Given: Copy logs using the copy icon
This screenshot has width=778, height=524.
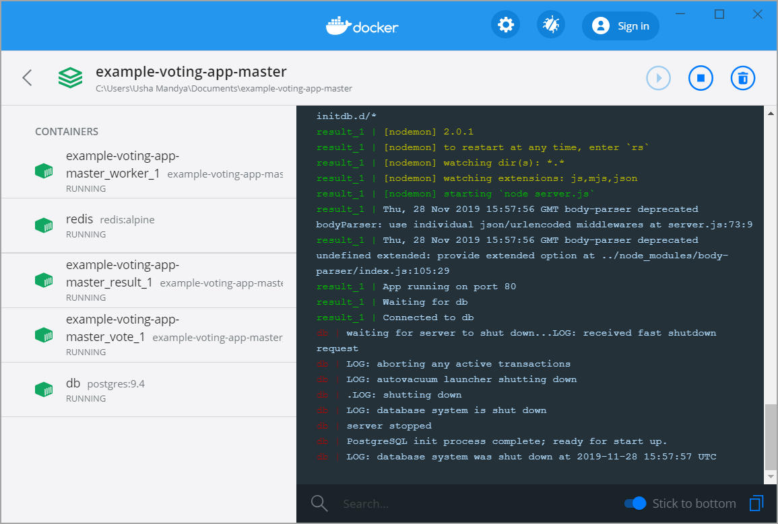Looking at the screenshot, I should click(756, 503).
